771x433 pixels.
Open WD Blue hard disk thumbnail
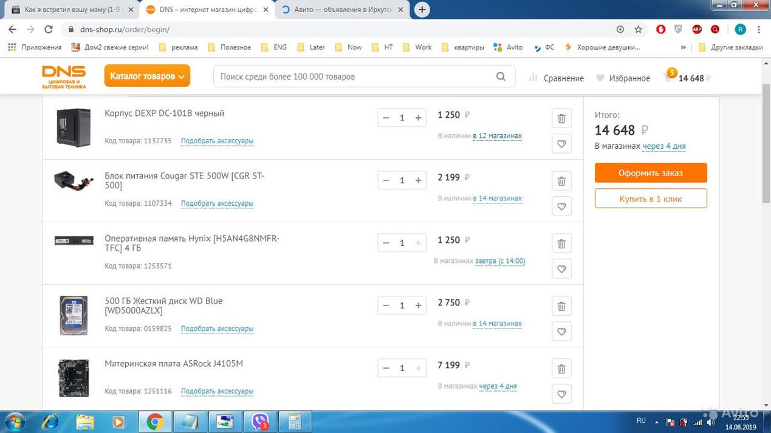pos(74,316)
